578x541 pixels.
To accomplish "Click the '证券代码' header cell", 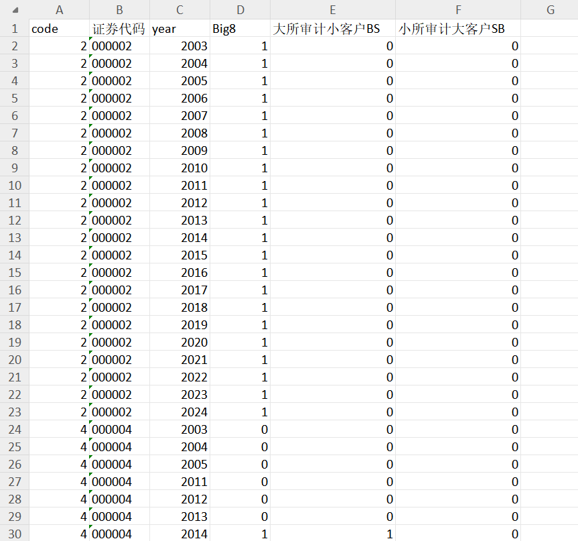I will pyautogui.click(x=119, y=28).
